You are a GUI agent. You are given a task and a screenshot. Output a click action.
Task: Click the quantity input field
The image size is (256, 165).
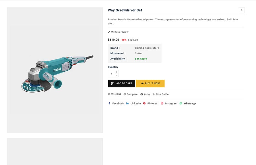point(111,74)
